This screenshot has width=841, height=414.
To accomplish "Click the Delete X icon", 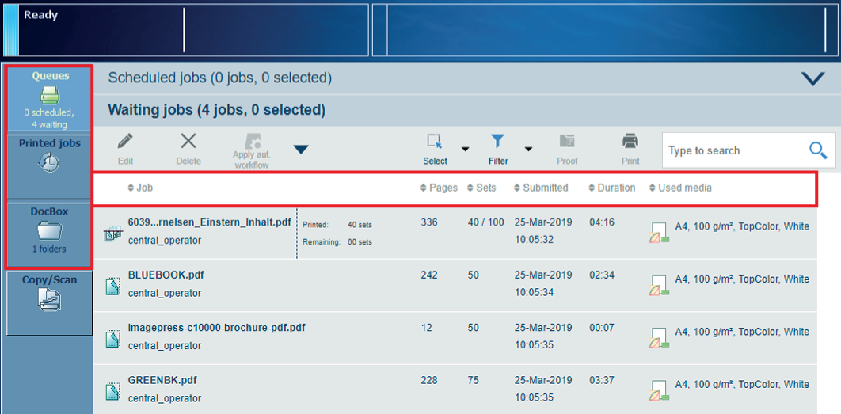I will point(188,142).
